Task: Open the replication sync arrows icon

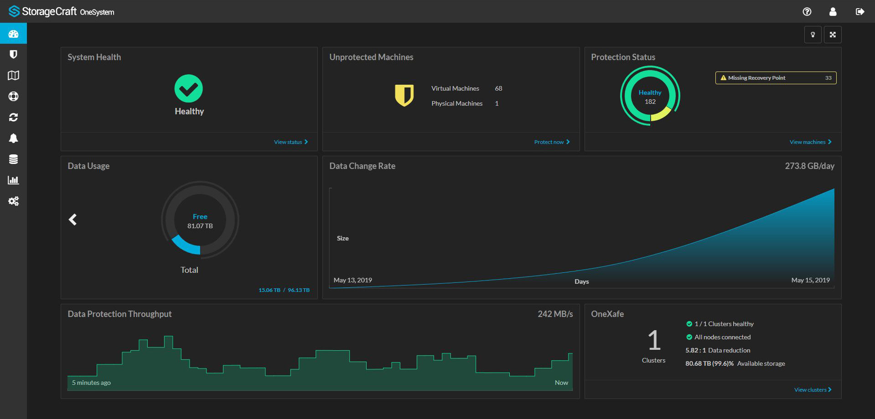Action: (x=13, y=118)
